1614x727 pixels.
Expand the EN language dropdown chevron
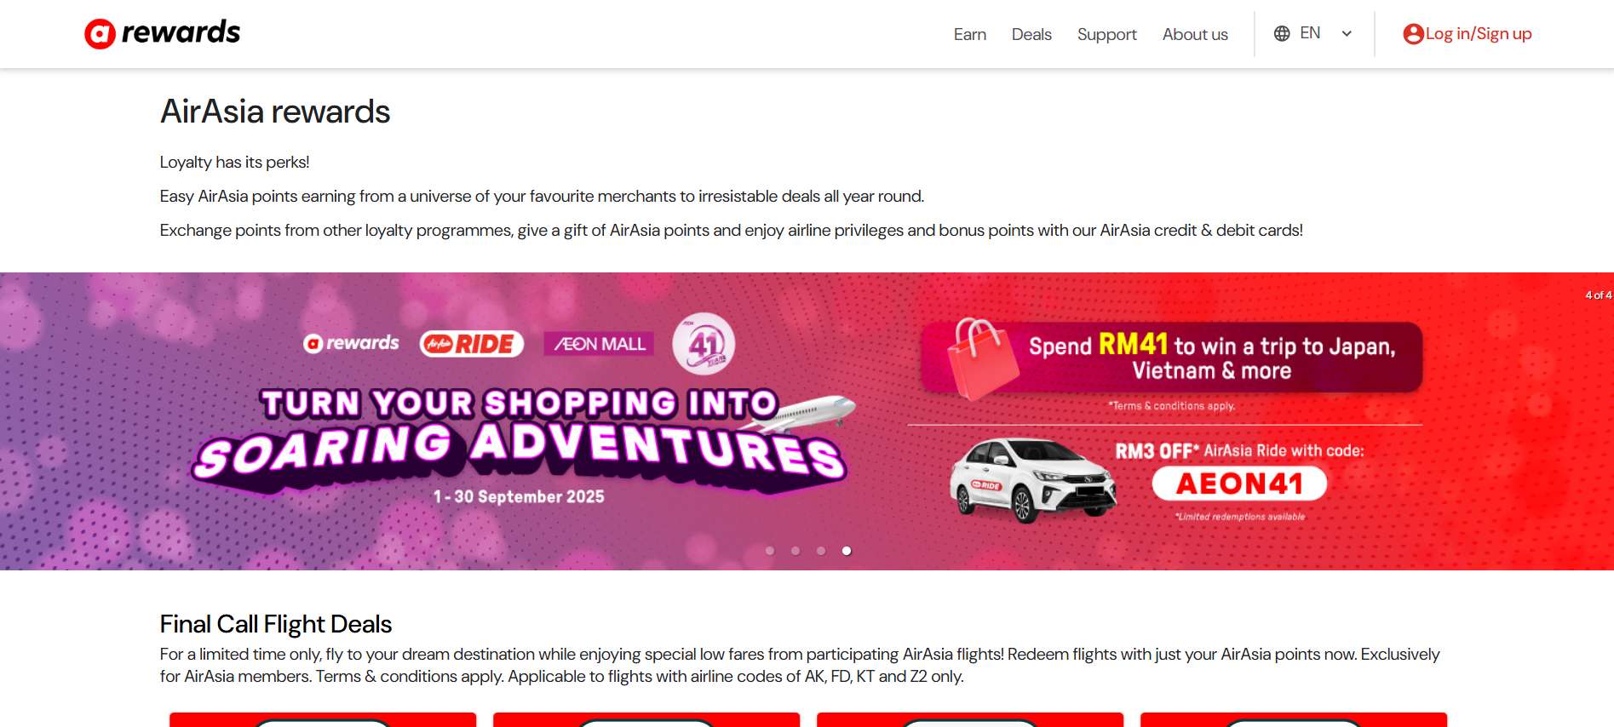(1347, 34)
